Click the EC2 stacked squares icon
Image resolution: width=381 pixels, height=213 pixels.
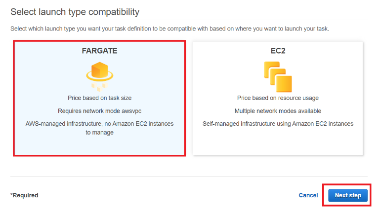(x=278, y=75)
